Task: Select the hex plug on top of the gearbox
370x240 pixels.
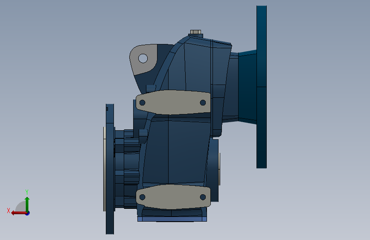Action: coord(195,32)
